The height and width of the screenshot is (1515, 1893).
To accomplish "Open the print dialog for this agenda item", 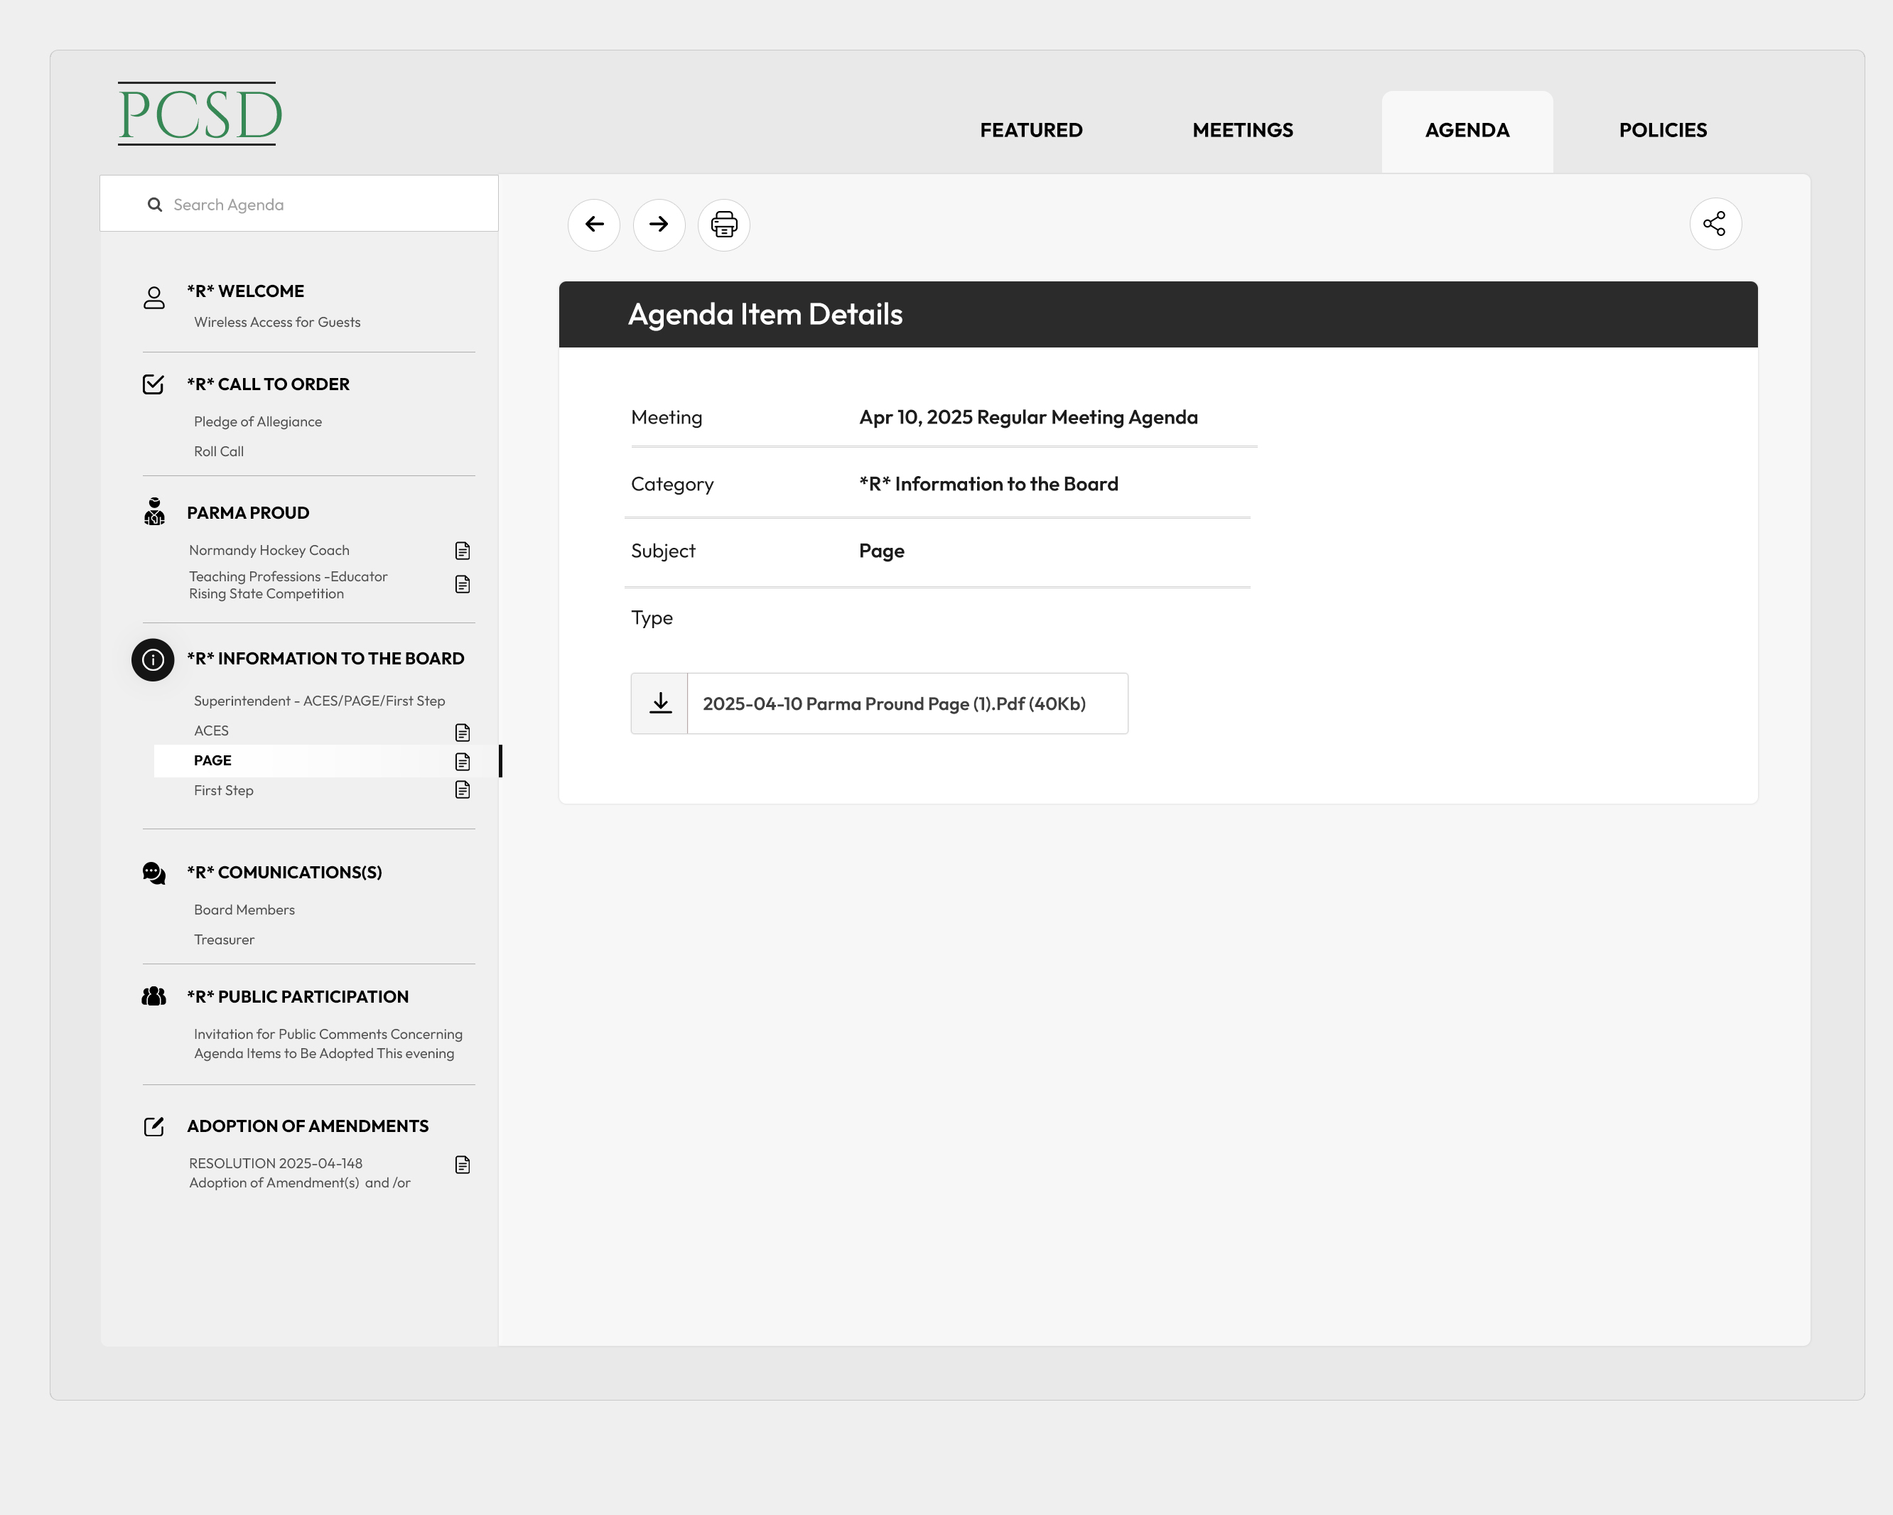I will click(723, 225).
